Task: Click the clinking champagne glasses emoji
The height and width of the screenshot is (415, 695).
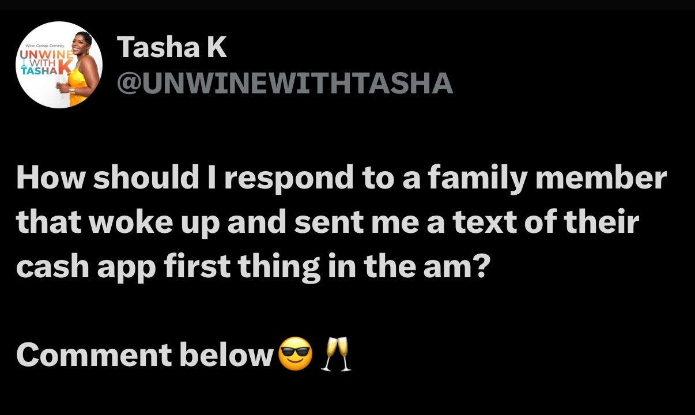Action: (x=338, y=354)
